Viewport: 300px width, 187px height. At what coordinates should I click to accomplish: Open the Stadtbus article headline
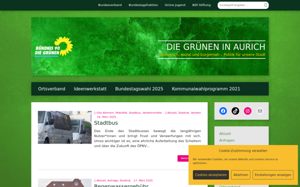click(106, 123)
